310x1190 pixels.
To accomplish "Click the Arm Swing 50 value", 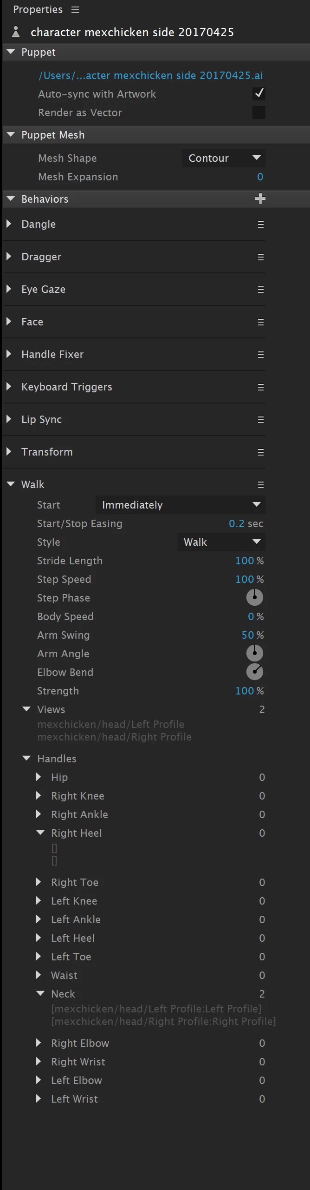I will (x=248, y=635).
